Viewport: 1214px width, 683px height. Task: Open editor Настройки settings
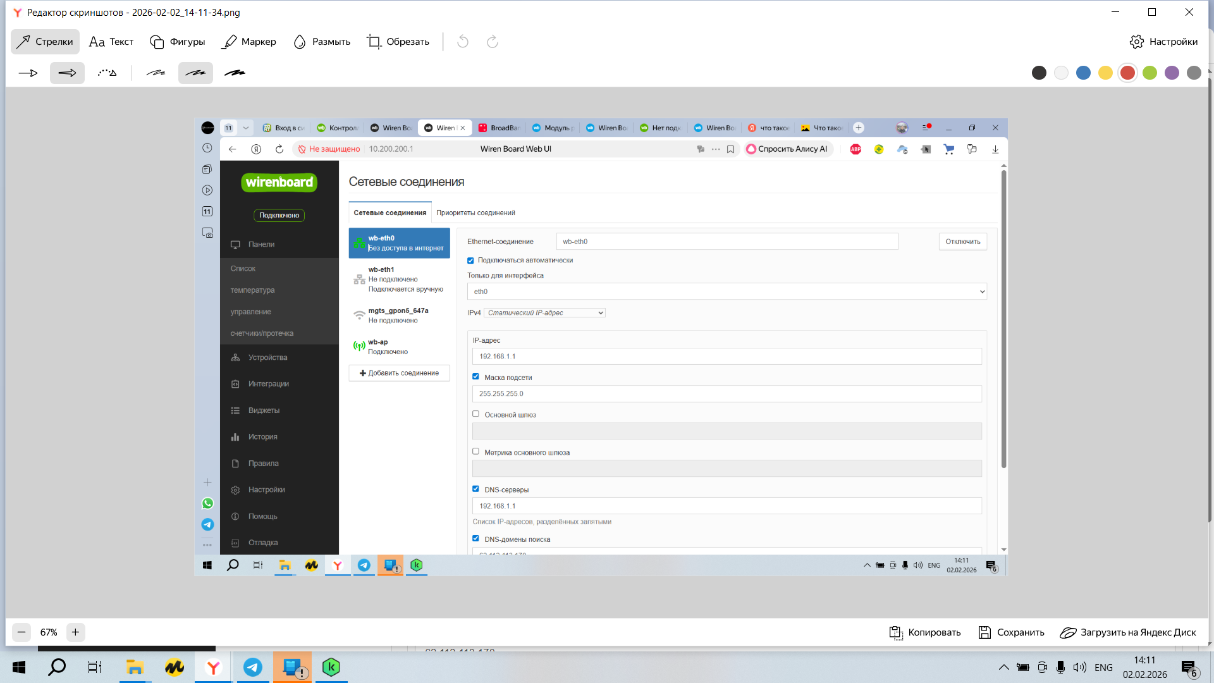tap(1163, 42)
